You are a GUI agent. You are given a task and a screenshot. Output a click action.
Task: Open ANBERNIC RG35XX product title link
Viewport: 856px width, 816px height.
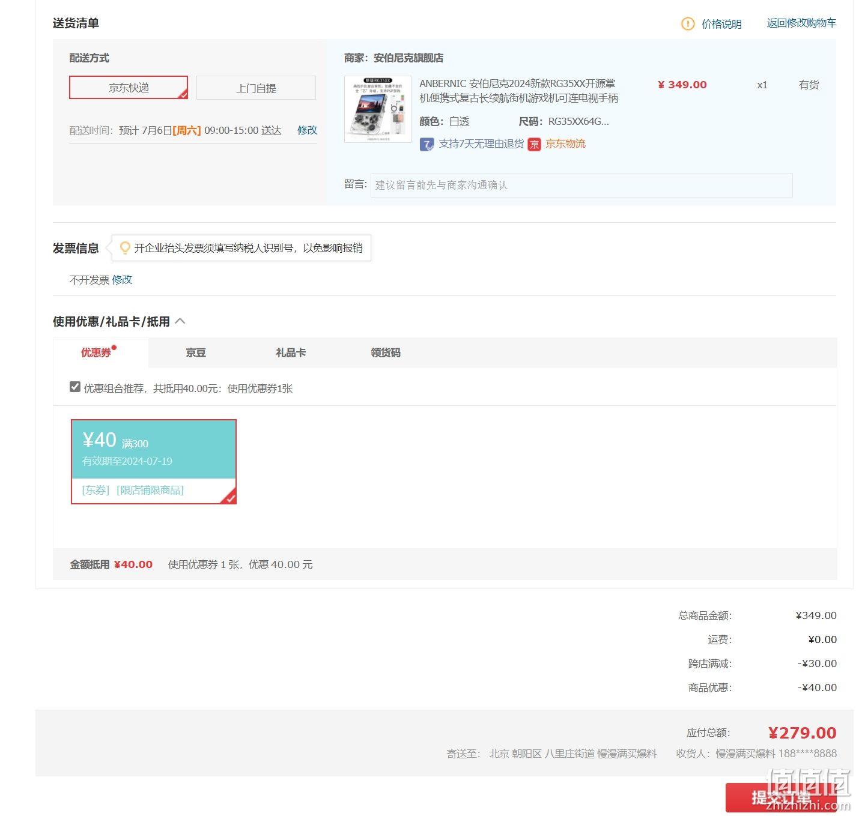pyautogui.click(x=518, y=91)
